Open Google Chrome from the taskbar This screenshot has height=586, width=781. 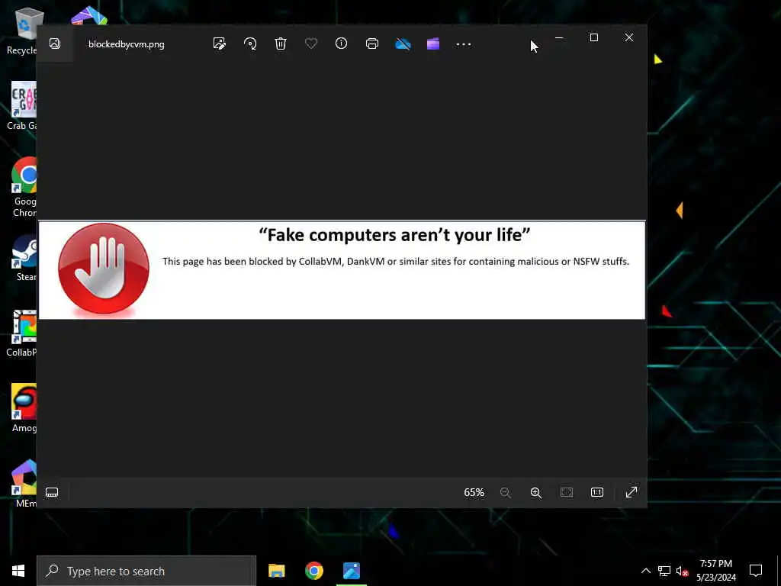tap(314, 571)
